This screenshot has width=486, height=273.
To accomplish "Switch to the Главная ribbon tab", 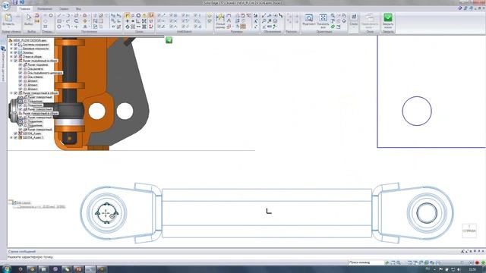I will [x=25, y=8].
